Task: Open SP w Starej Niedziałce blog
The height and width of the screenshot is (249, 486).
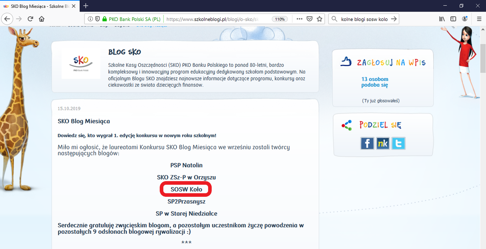Action: pos(186,214)
